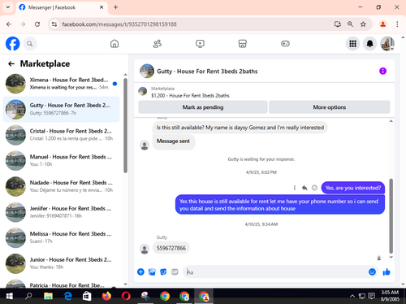The width and height of the screenshot is (406, 304).
Task: Open $1,200 House For Rent listing link
Action: point(190,95)
